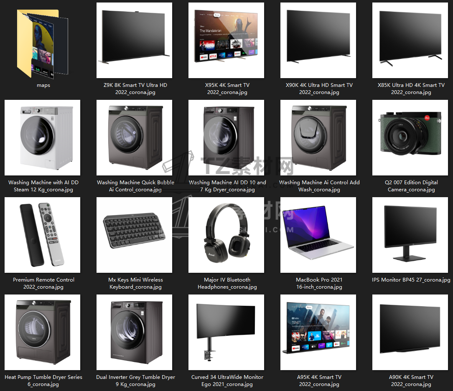Click file name 'X90K 4K Ultra HD Smart TV 2022_corona.jpg'
Image resolution: width=453 pixels, height=391 pixels.
319,89
